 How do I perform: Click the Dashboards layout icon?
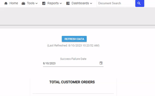(x=68, y=3)
